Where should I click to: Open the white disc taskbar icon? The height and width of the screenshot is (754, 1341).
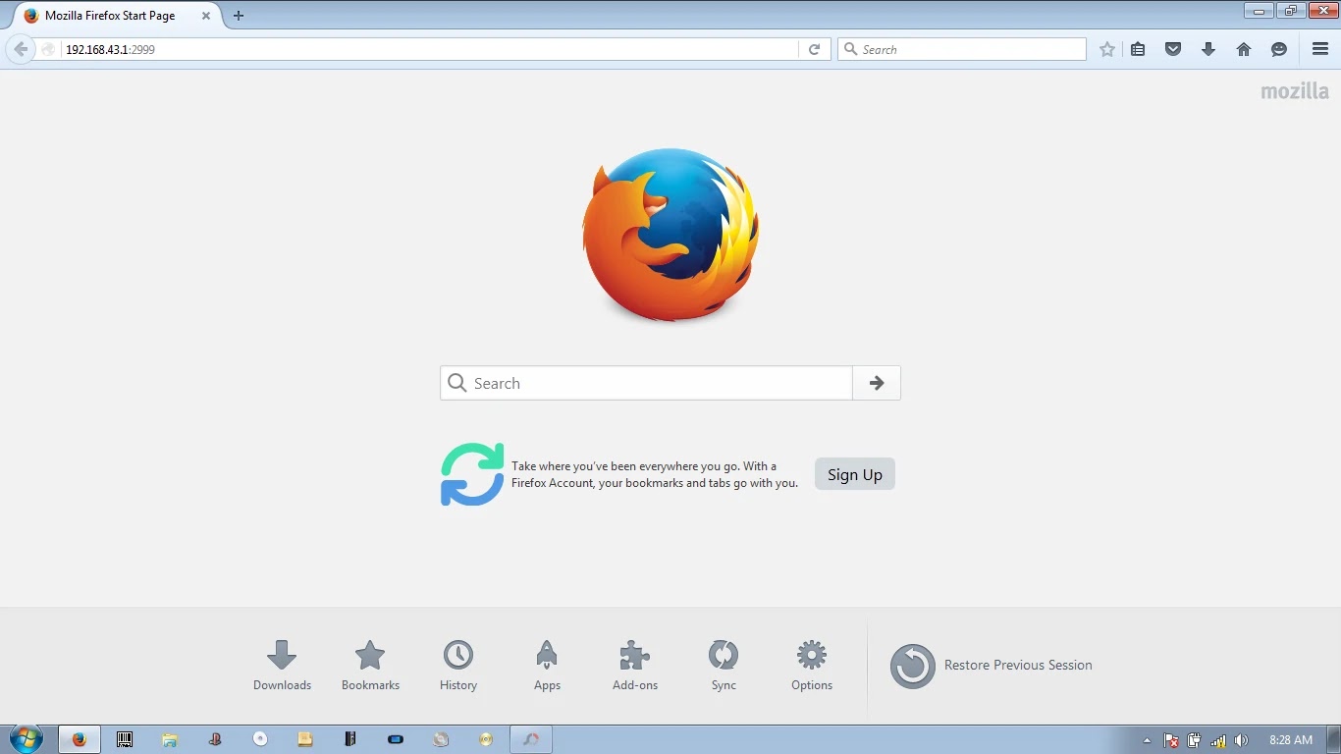[x=260, y=739]
